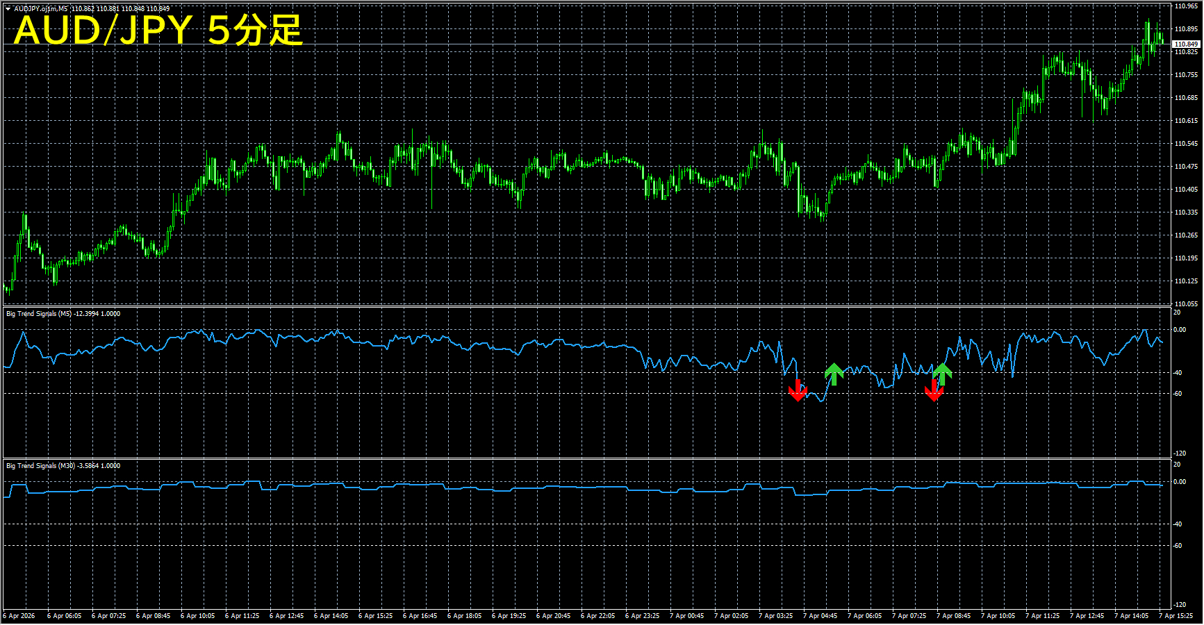
Task: Click the 110.265 price scale value
Action: point(1186,235)
